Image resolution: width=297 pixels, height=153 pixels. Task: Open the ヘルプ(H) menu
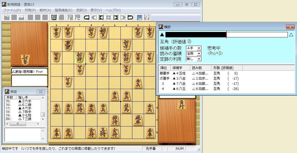click(x=113, y=10)
